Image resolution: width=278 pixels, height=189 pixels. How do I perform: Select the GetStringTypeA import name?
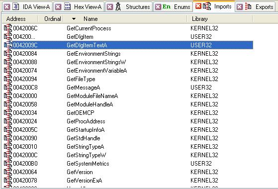tap(85, 147)
